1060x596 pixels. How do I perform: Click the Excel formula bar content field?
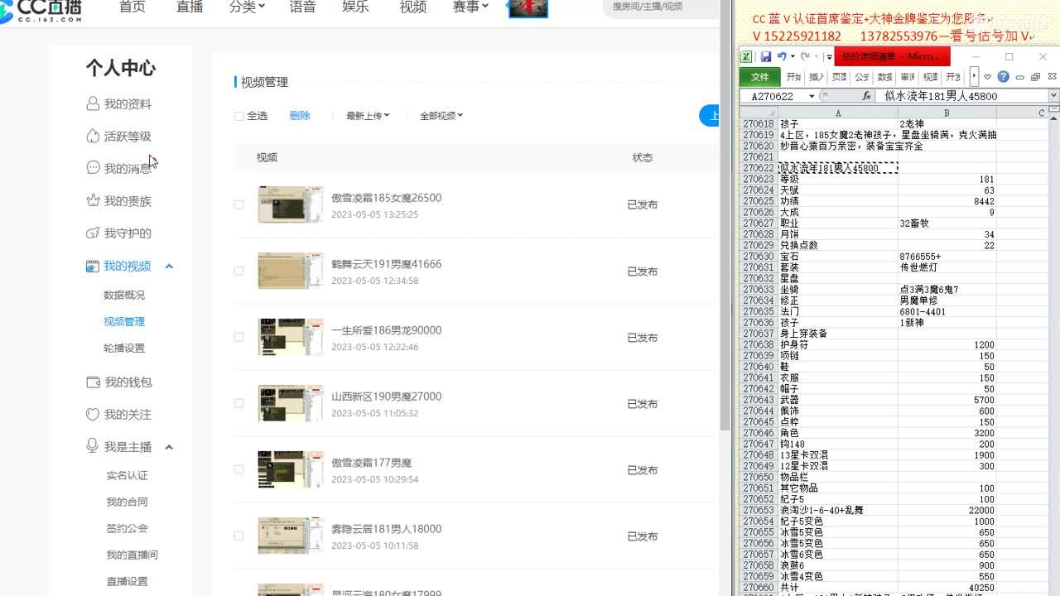click(x=961, y=96)
